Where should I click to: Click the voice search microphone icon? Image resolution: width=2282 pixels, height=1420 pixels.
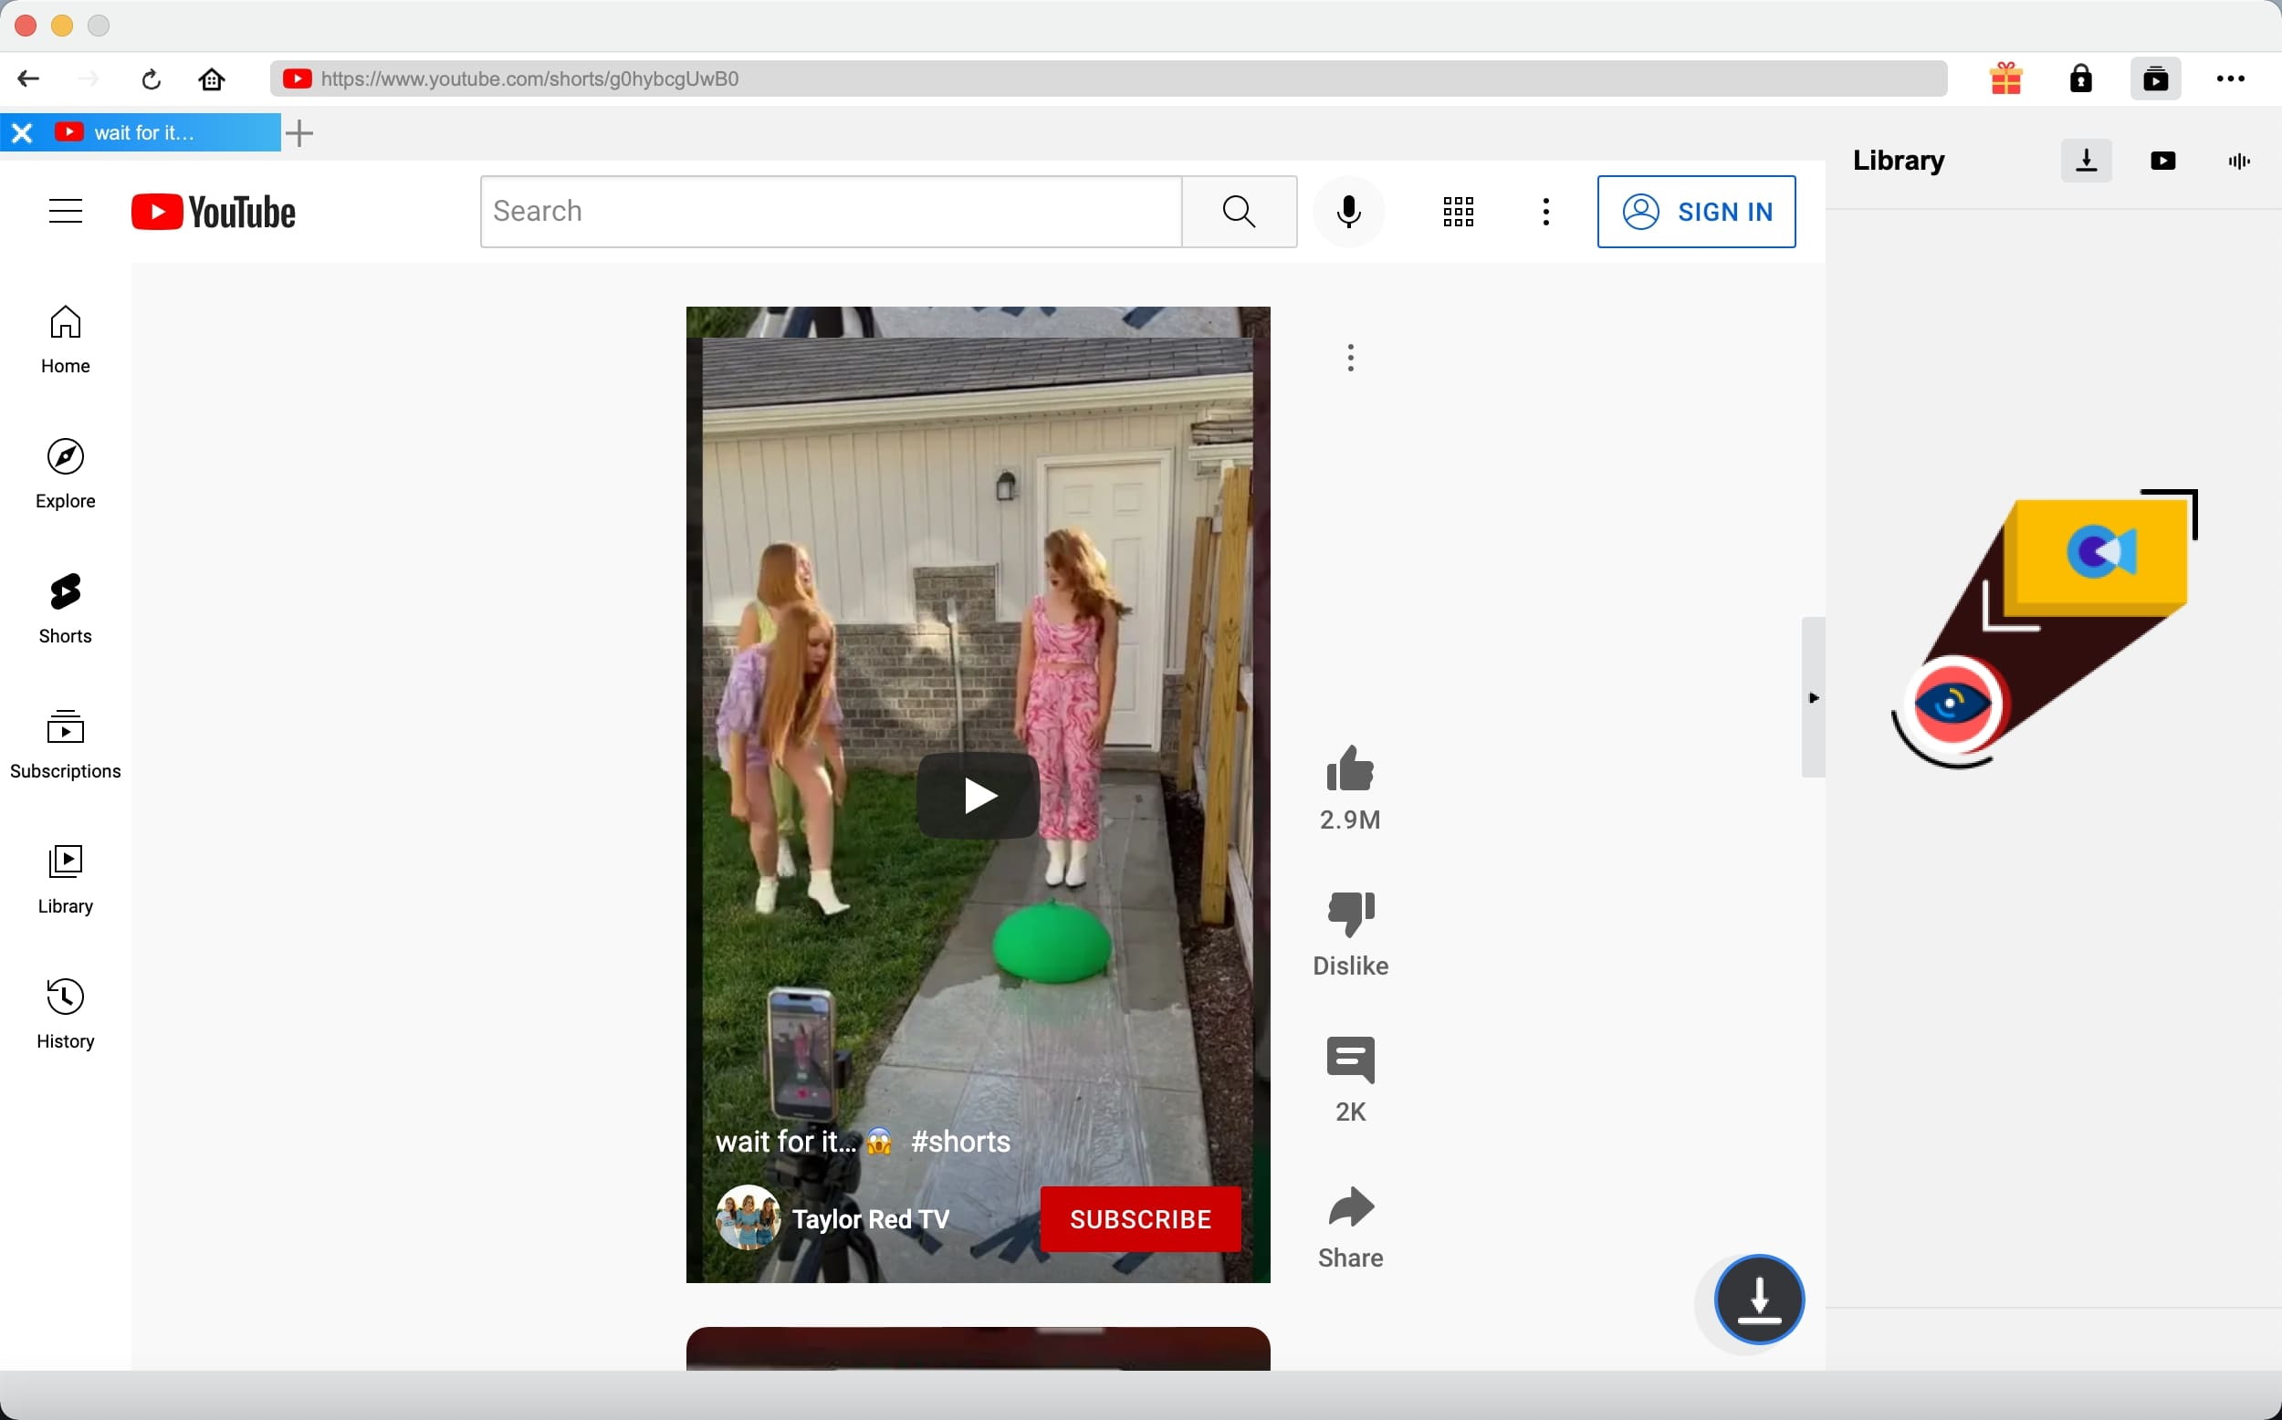click(x=1348, y=212)
